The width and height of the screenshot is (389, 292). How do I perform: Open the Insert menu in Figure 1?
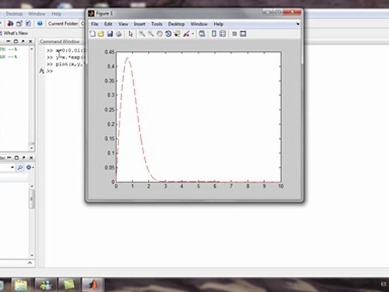point(139,24)
